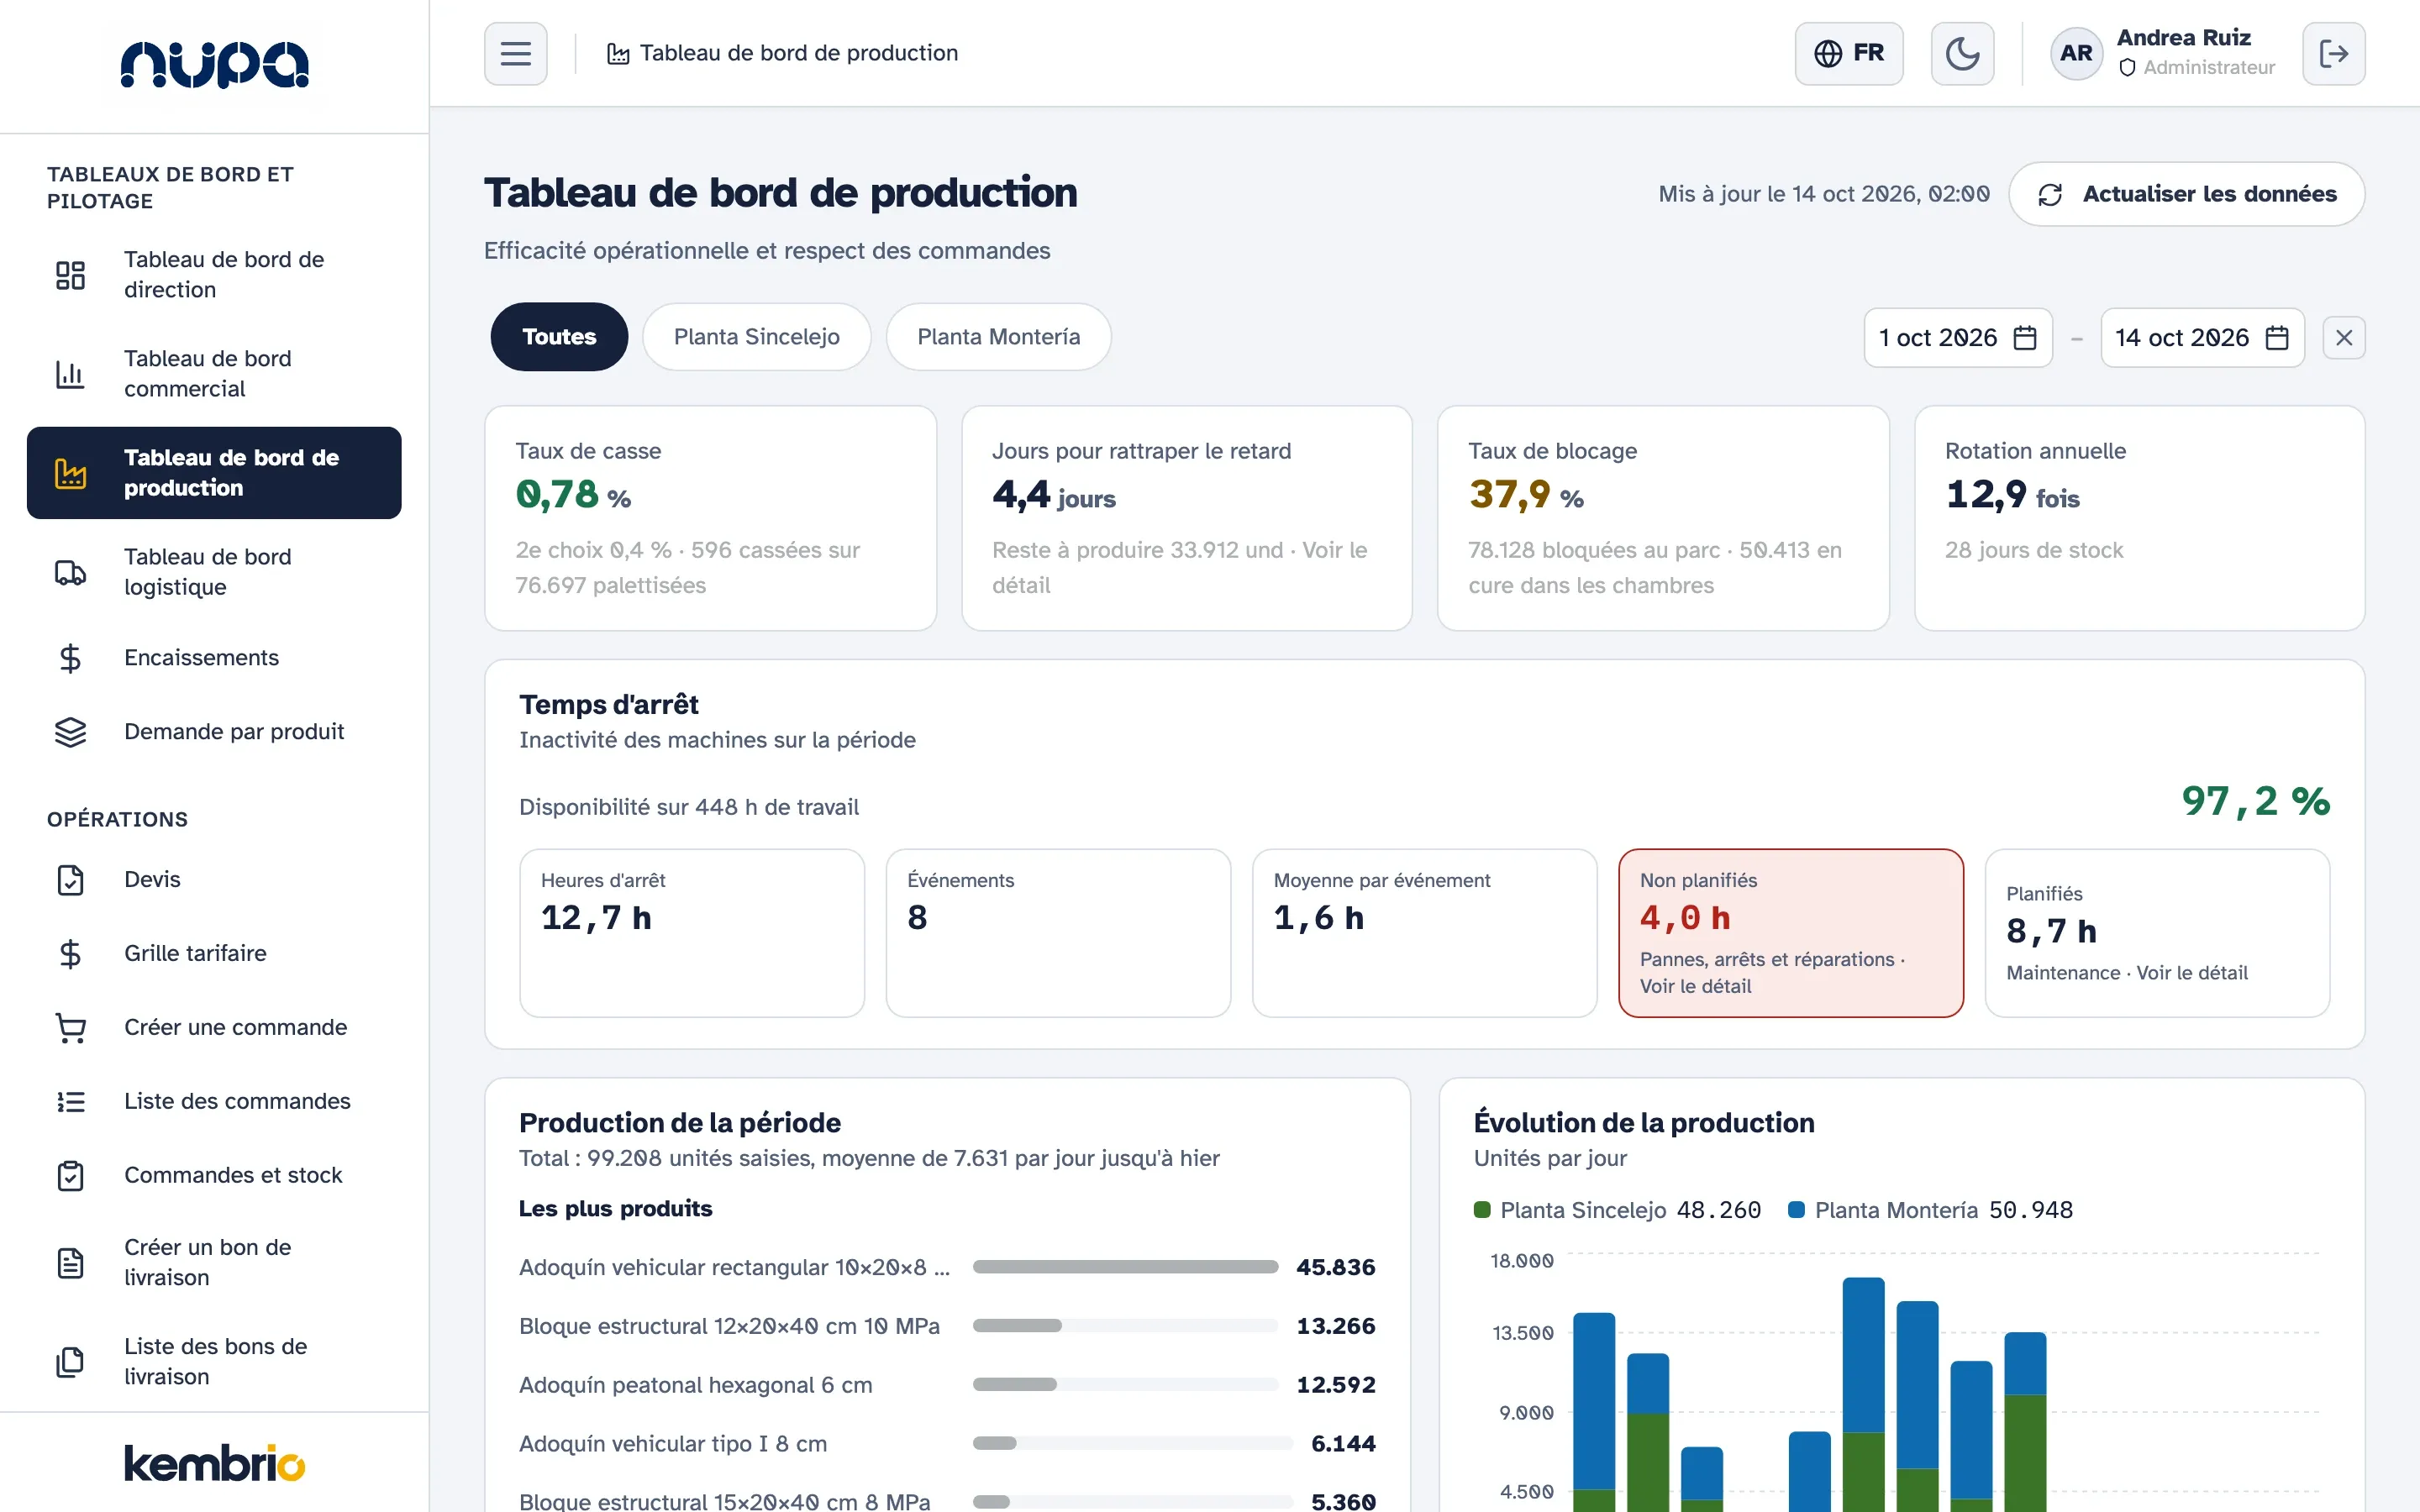
Task: Open Liste des commandes
Action: (x=214, y=1102)
